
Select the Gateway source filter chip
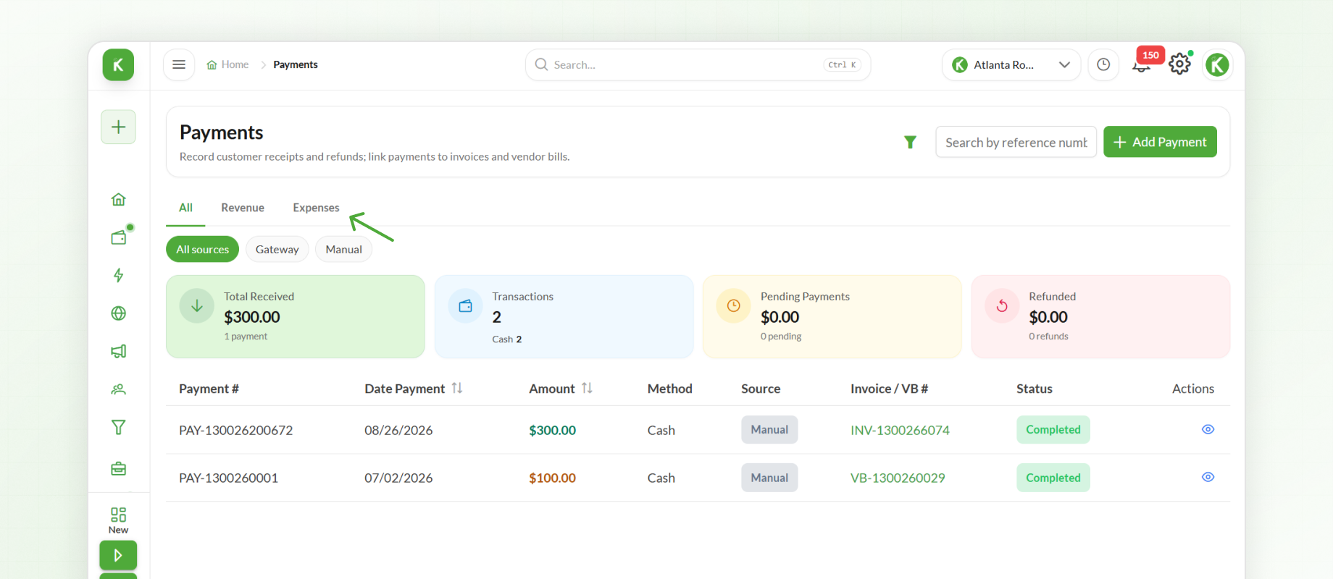point(277,250)
